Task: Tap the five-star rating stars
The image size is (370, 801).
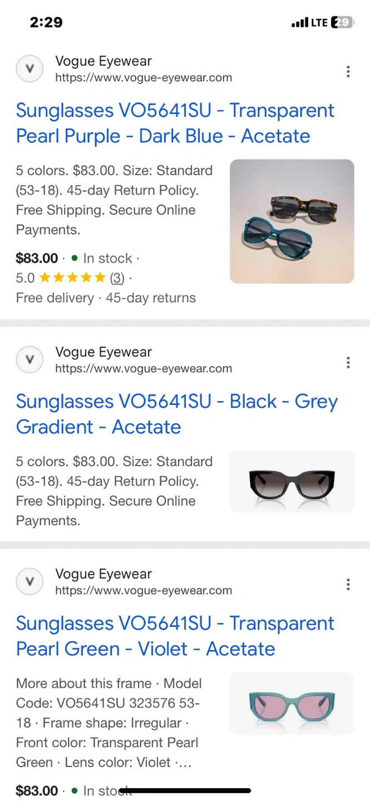Action: coord(72,278)
